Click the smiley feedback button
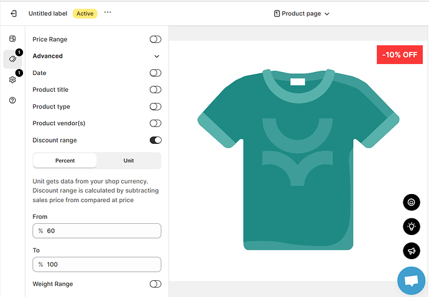 tap(411, 202)
